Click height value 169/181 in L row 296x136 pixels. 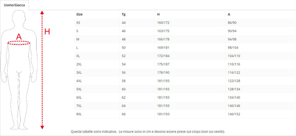[x=163, y=48]
